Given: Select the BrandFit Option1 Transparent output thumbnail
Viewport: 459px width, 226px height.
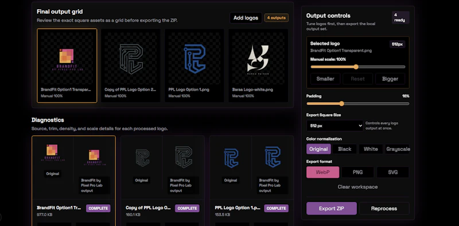Looking at the screenshot, I should tap(67, 65).
